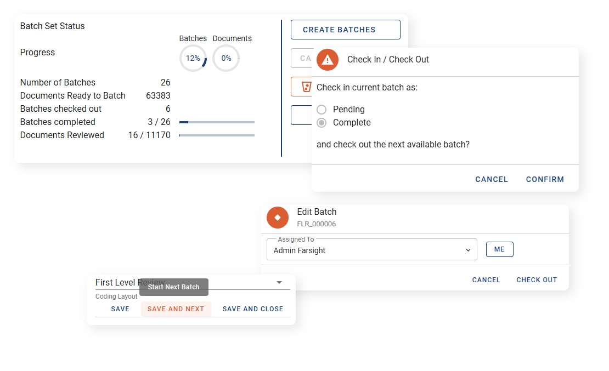Expand the First Level Review dropdown arrow
Image resolution: width=609 pixels, height=371 pixels.
coord(279,283)
